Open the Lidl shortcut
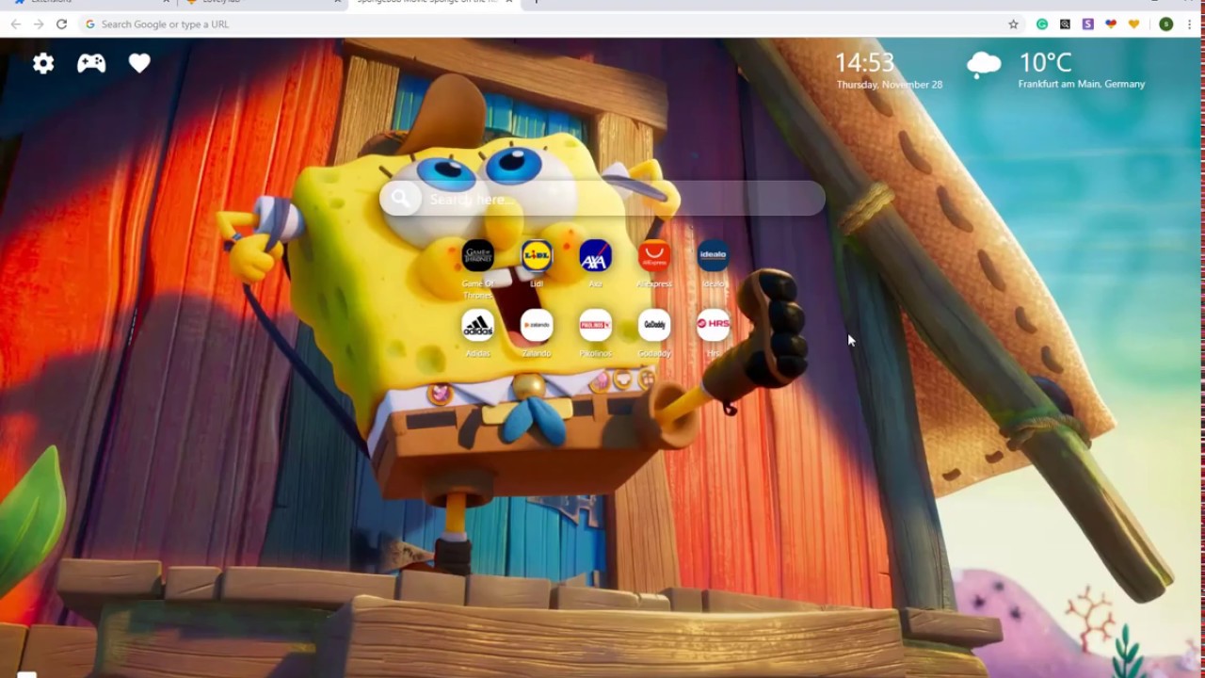The image size is (1205, 678). pyautogui.click(x=537, y=255)
